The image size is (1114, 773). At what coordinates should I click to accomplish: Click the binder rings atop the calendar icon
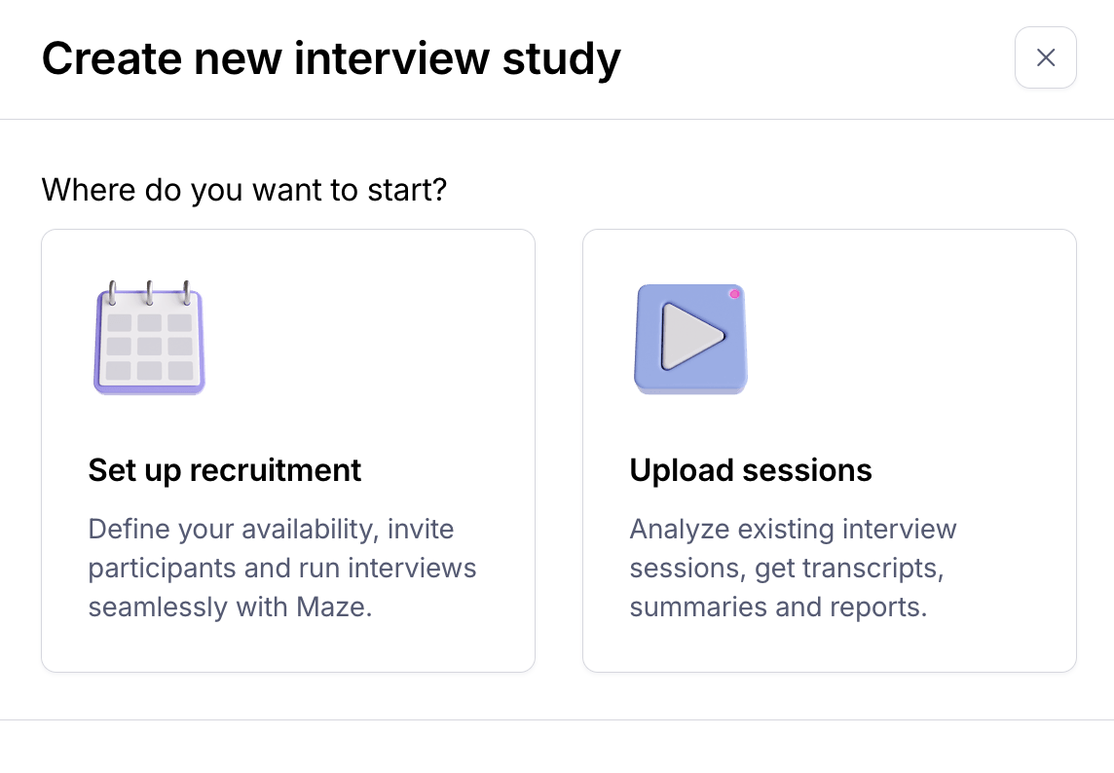click(149, 292)
